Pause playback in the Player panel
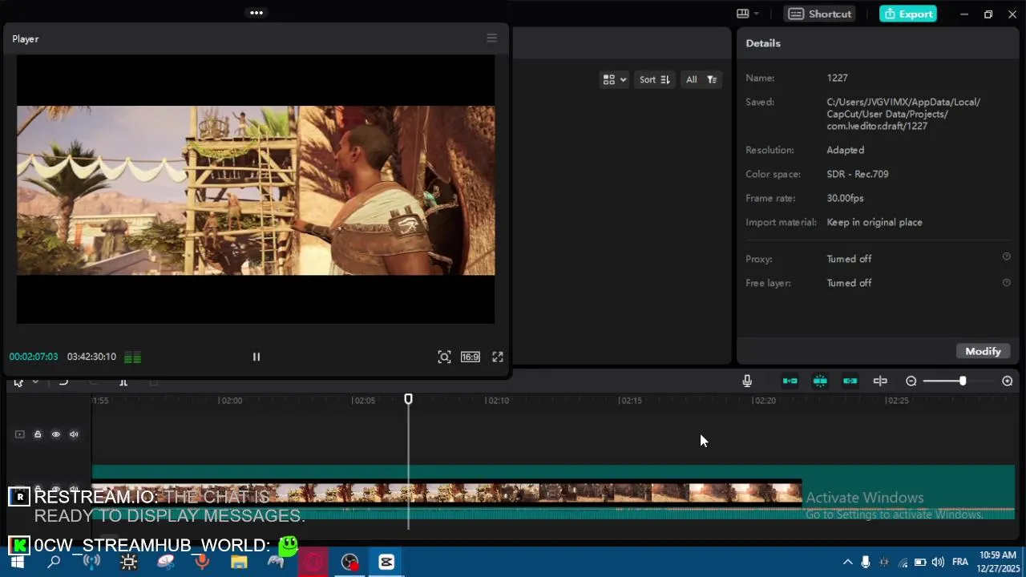The width and height of the screenshot is (1026, 577). point(256,357)
